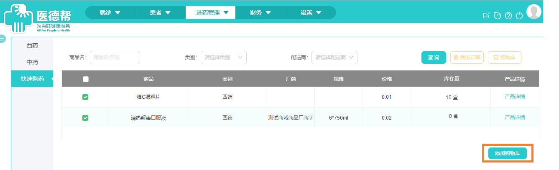Toggle the sidebar hamburger menu icon
The height and width of the screenshot is (170, 559).
point(3,39)
